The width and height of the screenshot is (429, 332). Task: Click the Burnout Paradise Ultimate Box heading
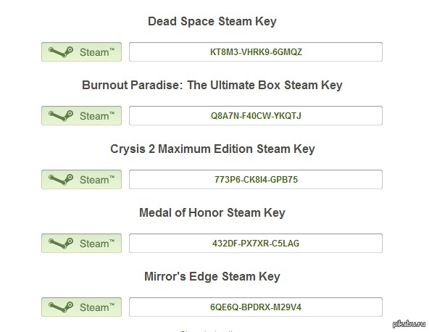point(212,85)
